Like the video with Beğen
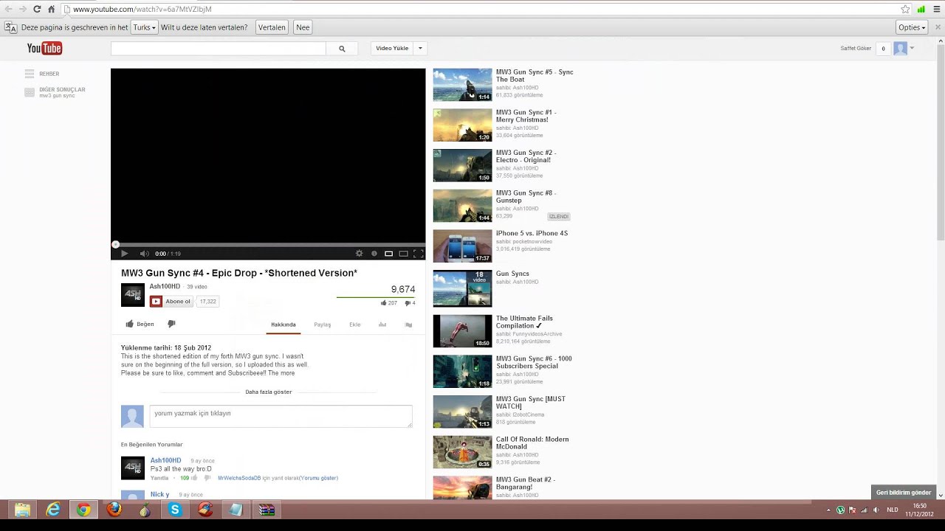 tap(140, 324)
